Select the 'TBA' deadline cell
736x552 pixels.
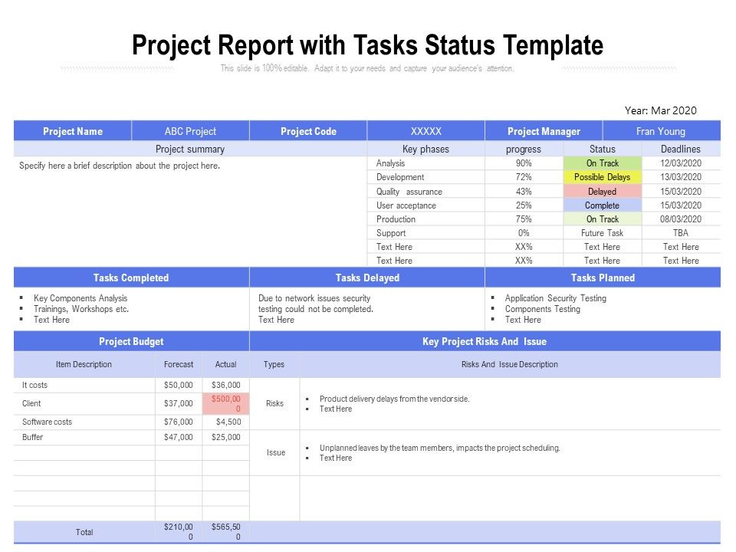(681, 233)
